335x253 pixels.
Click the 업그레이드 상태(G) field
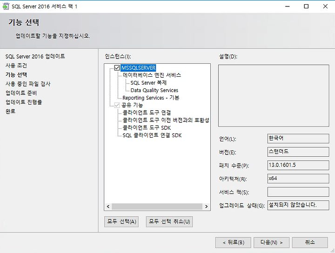point(298,205)
